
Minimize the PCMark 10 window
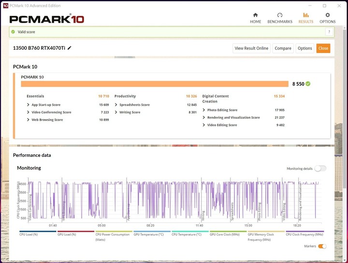pyautogui.click(x=310, y=5)
